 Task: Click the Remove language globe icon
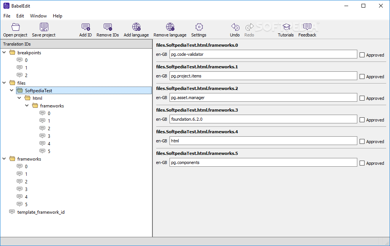click(x=170, y=27)
